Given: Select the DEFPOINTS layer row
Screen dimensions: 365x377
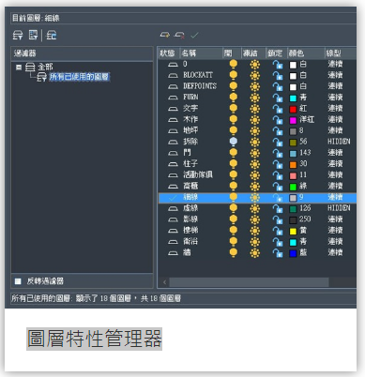Looking at the screenshot, I should point(257,86).
